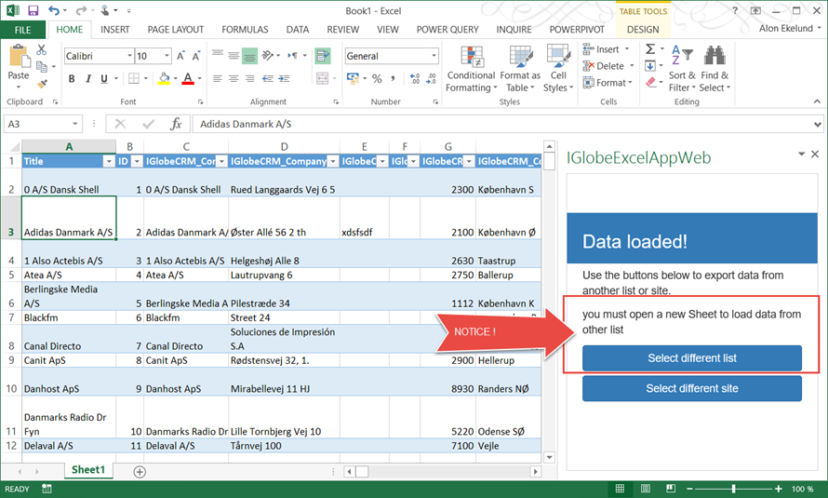Click the Decrease Font Size icon
Image resolution: width=828 pixels, height=498 pixels.
196,56
